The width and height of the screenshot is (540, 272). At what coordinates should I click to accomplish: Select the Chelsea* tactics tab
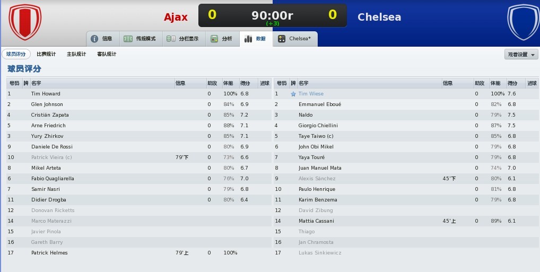295,39
